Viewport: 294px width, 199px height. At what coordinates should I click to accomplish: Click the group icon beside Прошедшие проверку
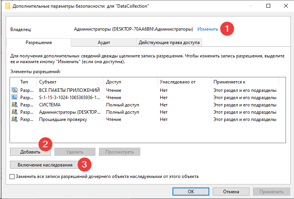click(x=15, y=119)
